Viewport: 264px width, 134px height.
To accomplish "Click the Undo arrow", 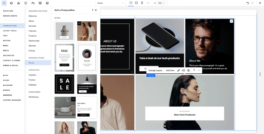I will coord(247,3).
